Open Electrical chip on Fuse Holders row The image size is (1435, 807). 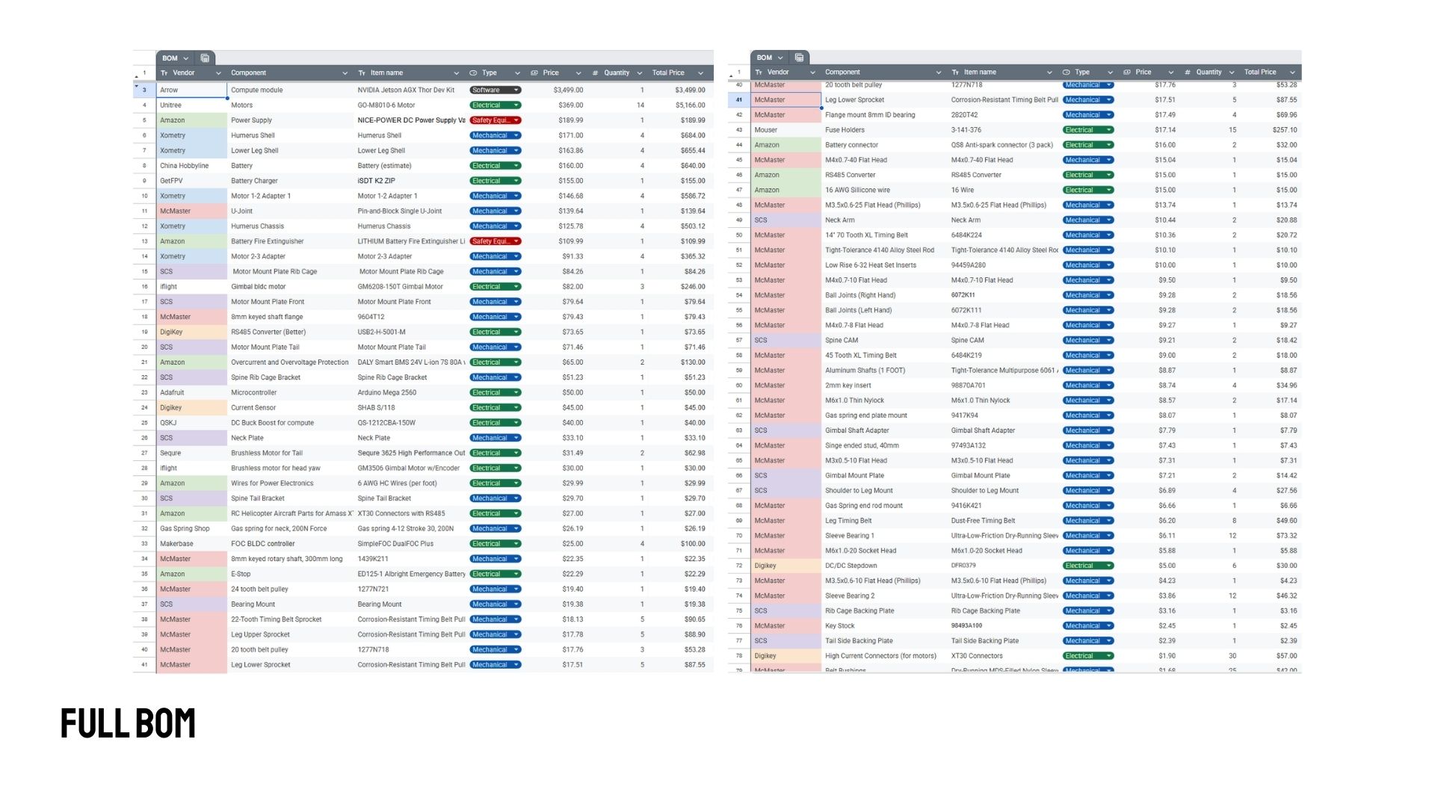click(1087, 130)
